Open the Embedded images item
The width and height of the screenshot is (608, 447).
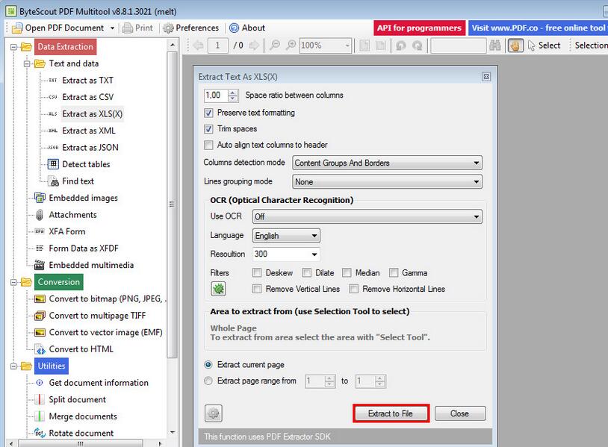83,198
